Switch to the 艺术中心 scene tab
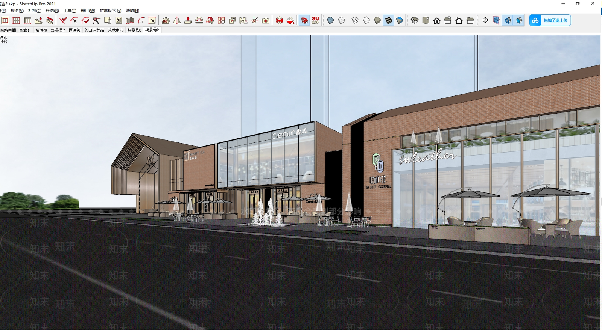The image size is (602, 330). click(116, 30)
